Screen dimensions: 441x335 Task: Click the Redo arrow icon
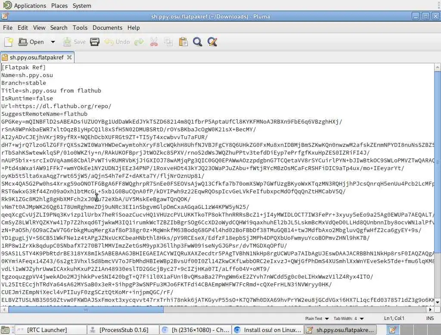139,42
